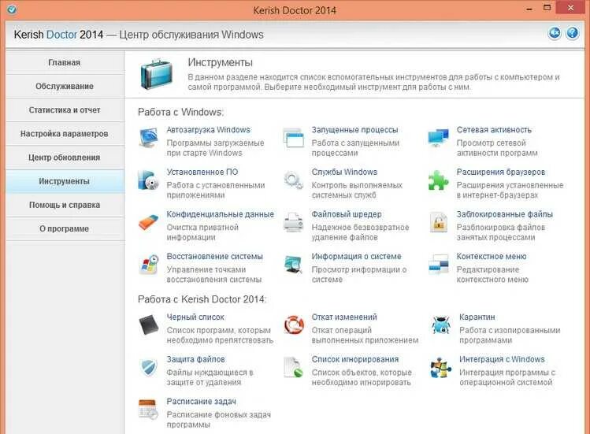Image resolution: width=590 pixels, height=434 pixels.
Task: Click the Работа с Windows heading
Action: click(180, 112)
